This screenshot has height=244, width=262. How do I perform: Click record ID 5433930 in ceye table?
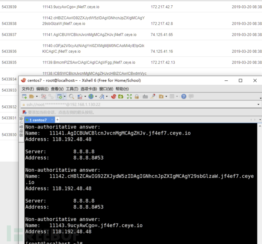coord(9,135)
